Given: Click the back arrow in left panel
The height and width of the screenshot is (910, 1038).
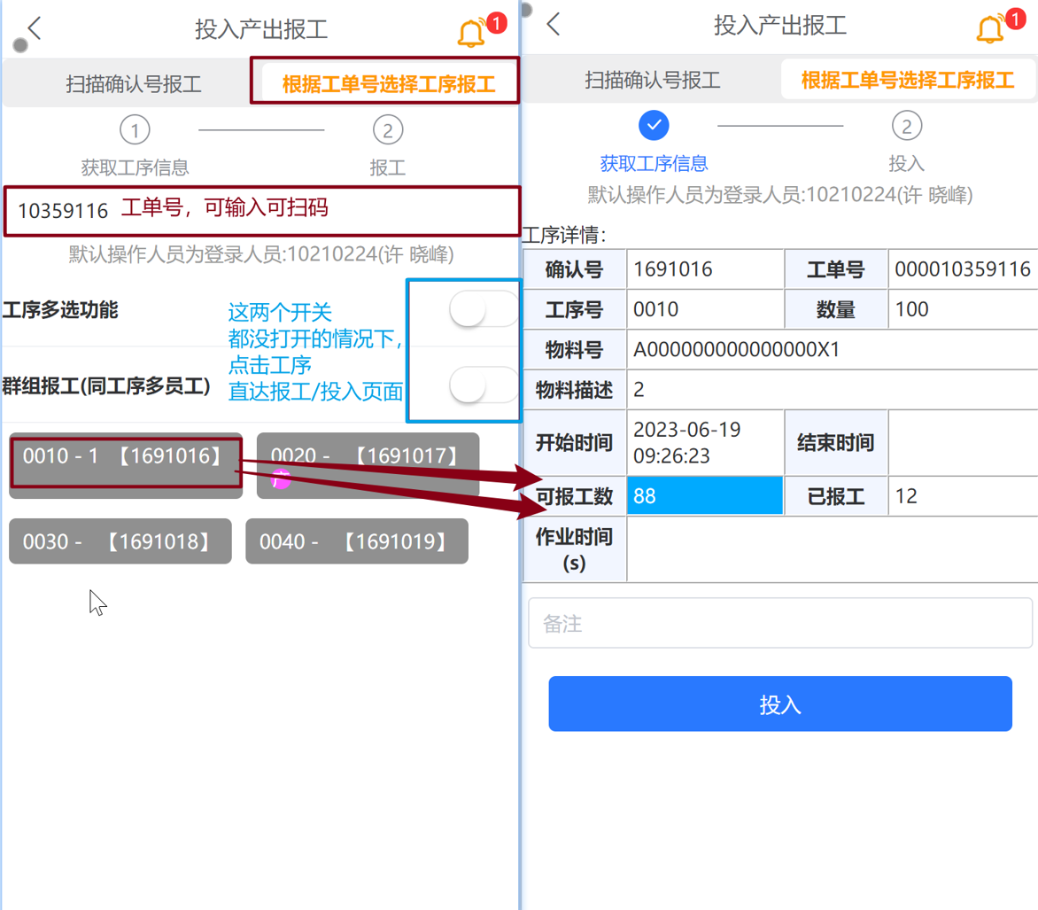Looking at the screenshot, I should point(35,28).
